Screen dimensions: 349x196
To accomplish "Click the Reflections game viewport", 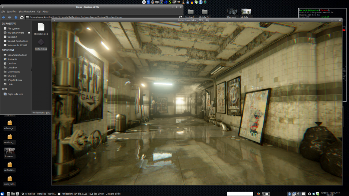I will (x=197, y=103).
